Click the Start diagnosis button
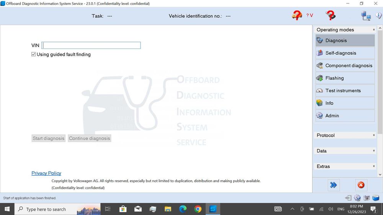Image resolution: width=383 pixels, height=215 pixels. coord(48,138)
